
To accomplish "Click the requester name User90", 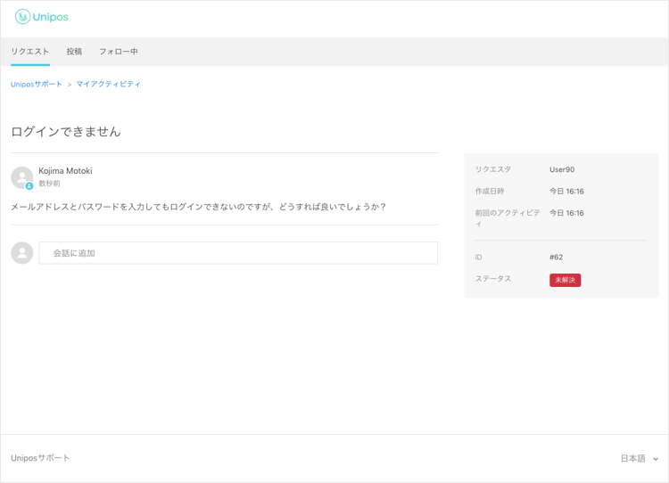I will [562, 169].
